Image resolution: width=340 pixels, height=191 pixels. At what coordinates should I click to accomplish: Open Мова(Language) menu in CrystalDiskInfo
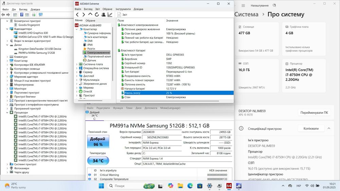coord(170,108)
